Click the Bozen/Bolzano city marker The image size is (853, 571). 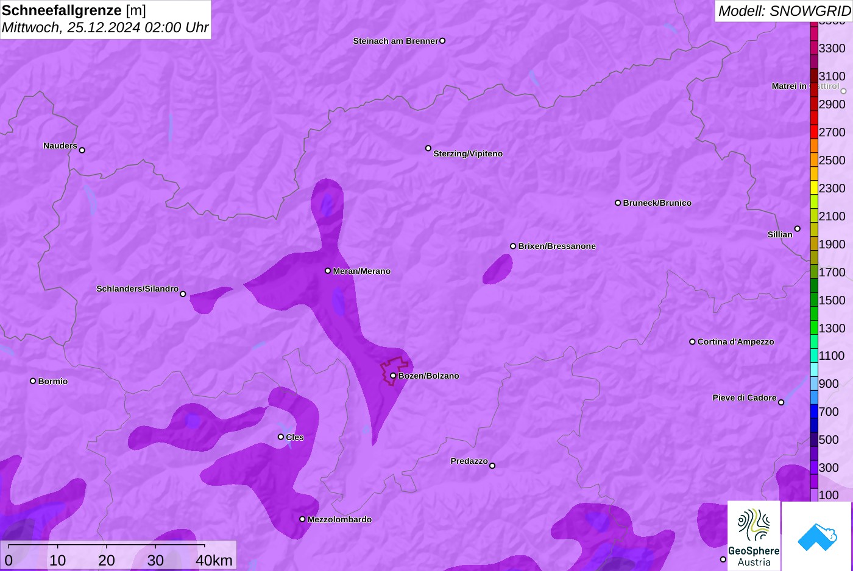393,376
